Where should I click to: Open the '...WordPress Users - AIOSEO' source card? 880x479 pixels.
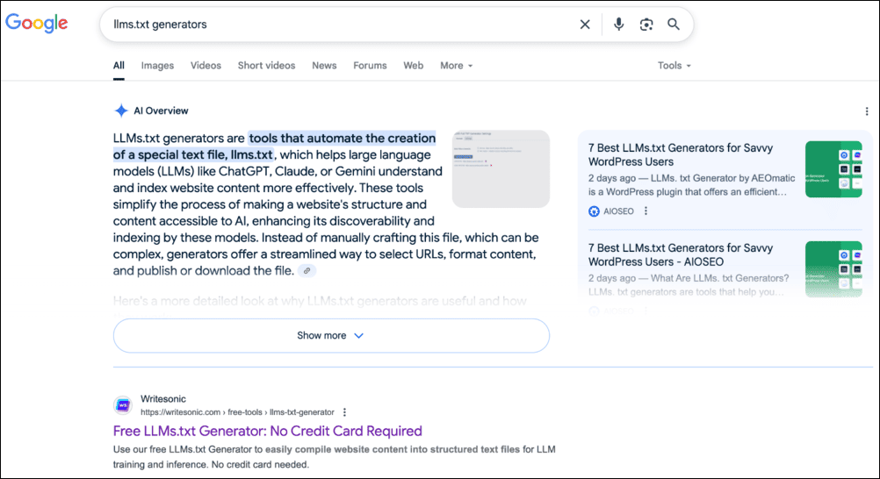point(681,254)
